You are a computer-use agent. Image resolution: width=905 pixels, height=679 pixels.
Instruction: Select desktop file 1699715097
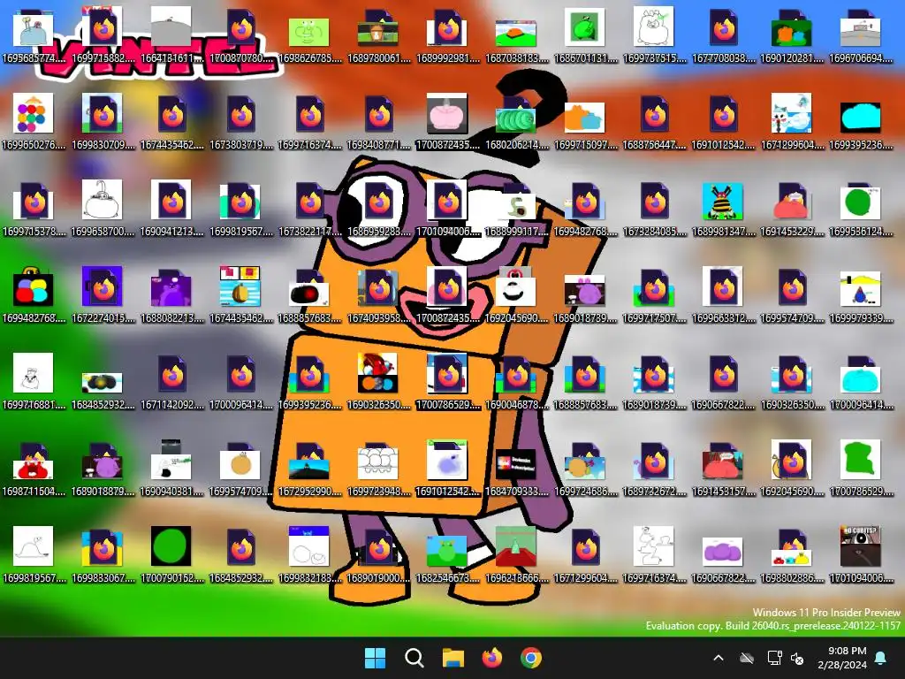(585, 122)
